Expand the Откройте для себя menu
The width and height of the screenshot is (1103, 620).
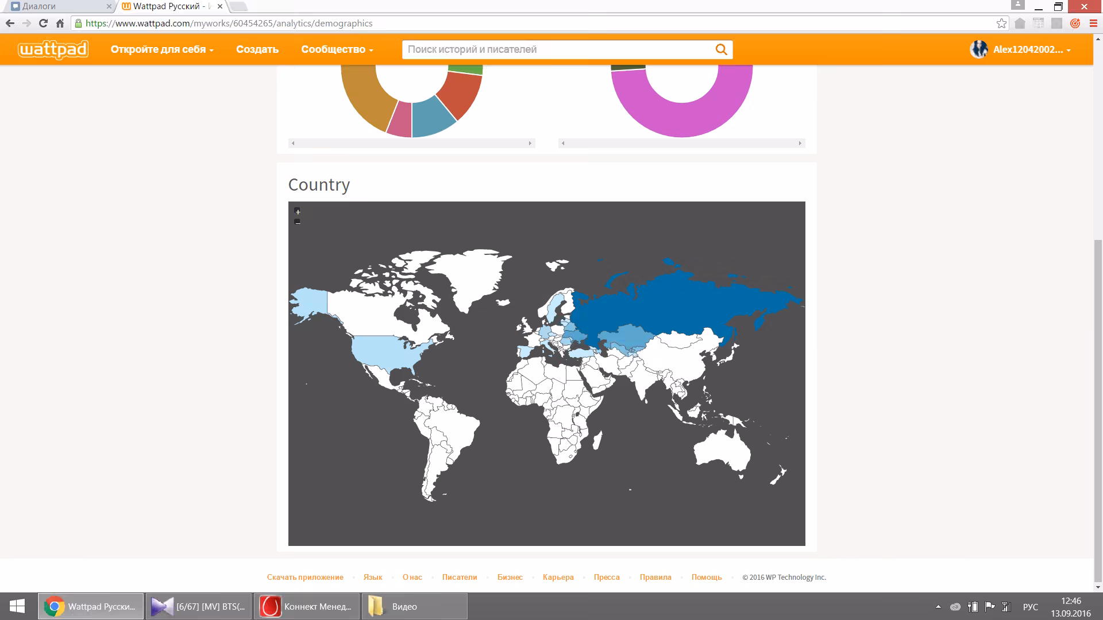point(162,49)
